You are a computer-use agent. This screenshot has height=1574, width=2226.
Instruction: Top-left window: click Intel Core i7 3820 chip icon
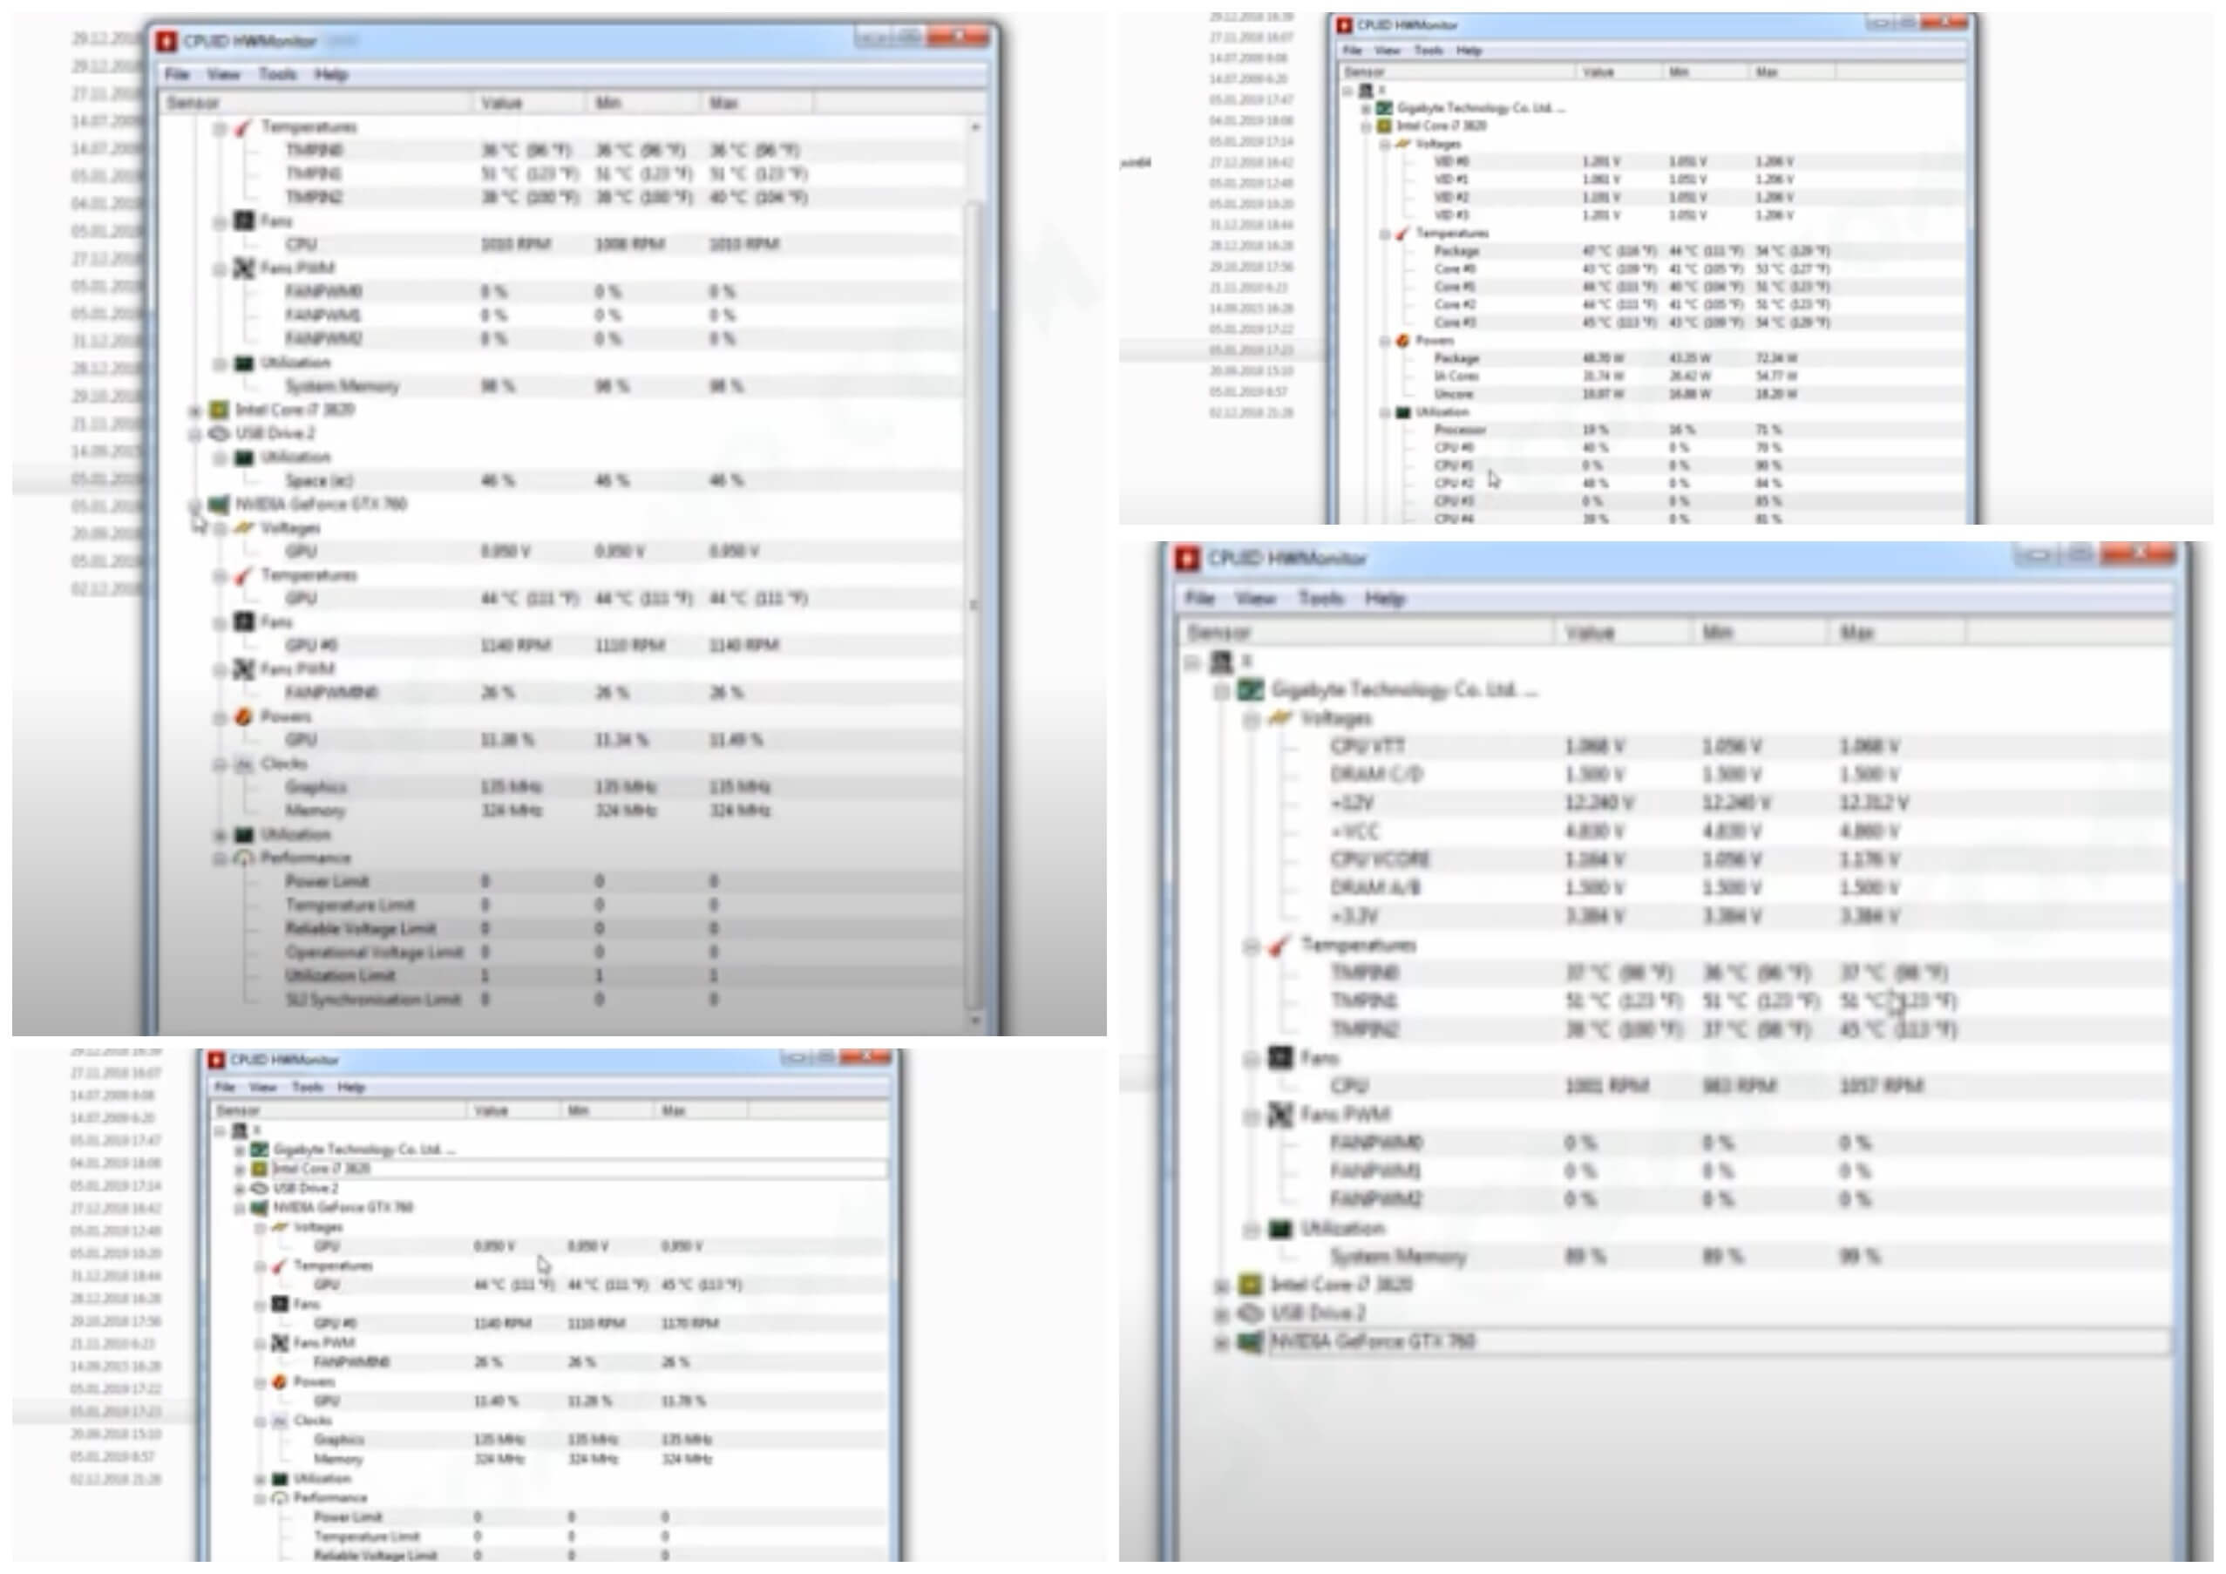click(x=219, y=410)
